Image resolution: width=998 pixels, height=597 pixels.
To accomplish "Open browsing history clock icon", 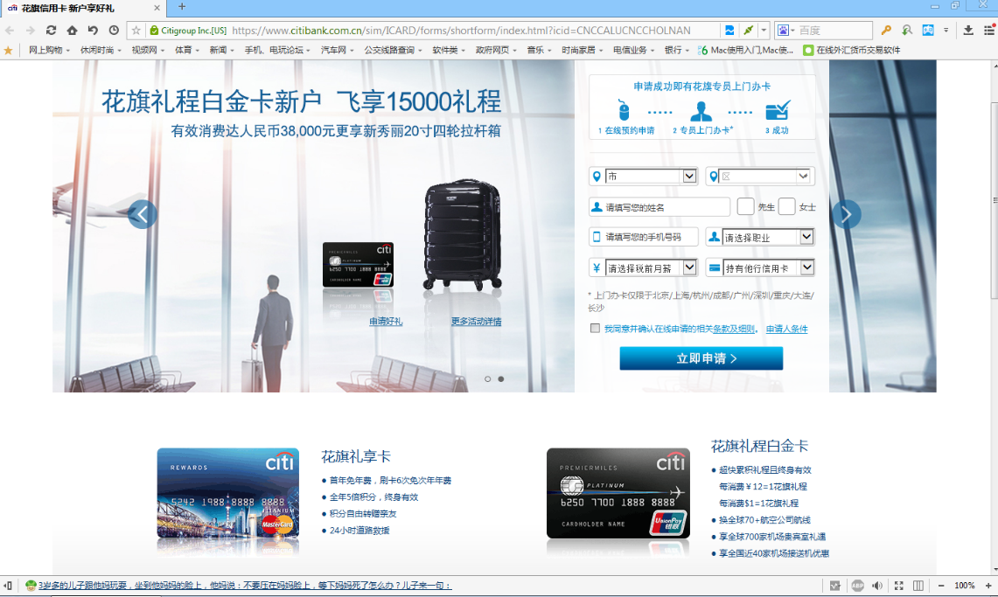I will pyautogui.click(x=114, y=31).
